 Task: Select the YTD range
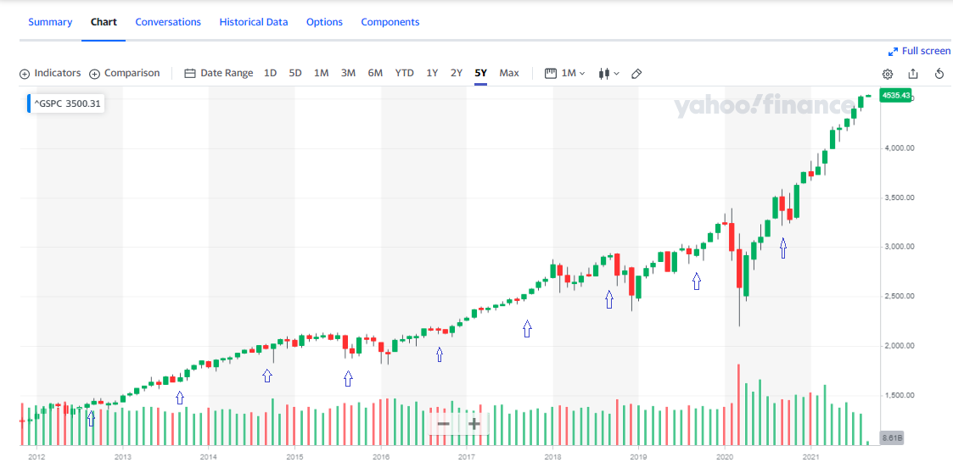tap(404, 74)
